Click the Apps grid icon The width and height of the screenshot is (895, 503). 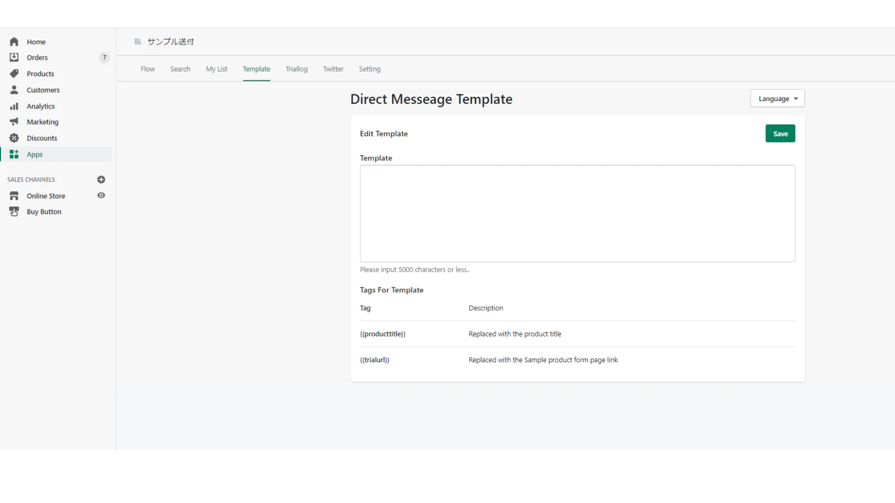pyautogui.click(x=14, y=154)
